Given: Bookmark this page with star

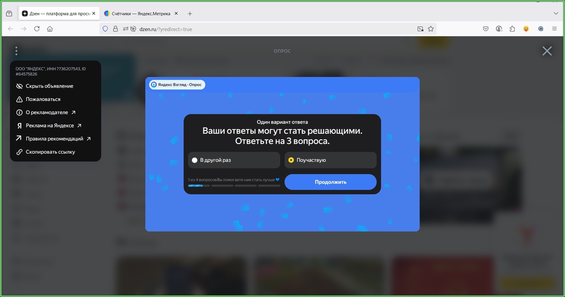Looking at the screenshot, I should coord(431,29).
